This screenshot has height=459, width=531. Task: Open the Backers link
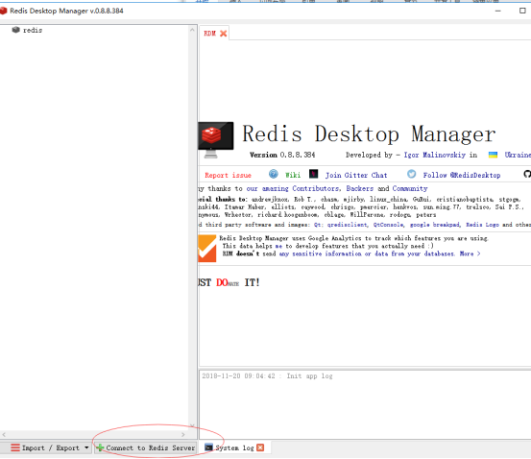(x=360, y=188)
